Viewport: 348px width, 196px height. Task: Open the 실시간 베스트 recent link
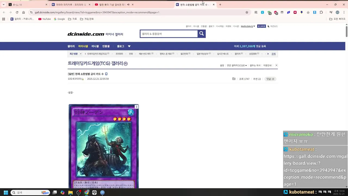click(x=223, y=54)
